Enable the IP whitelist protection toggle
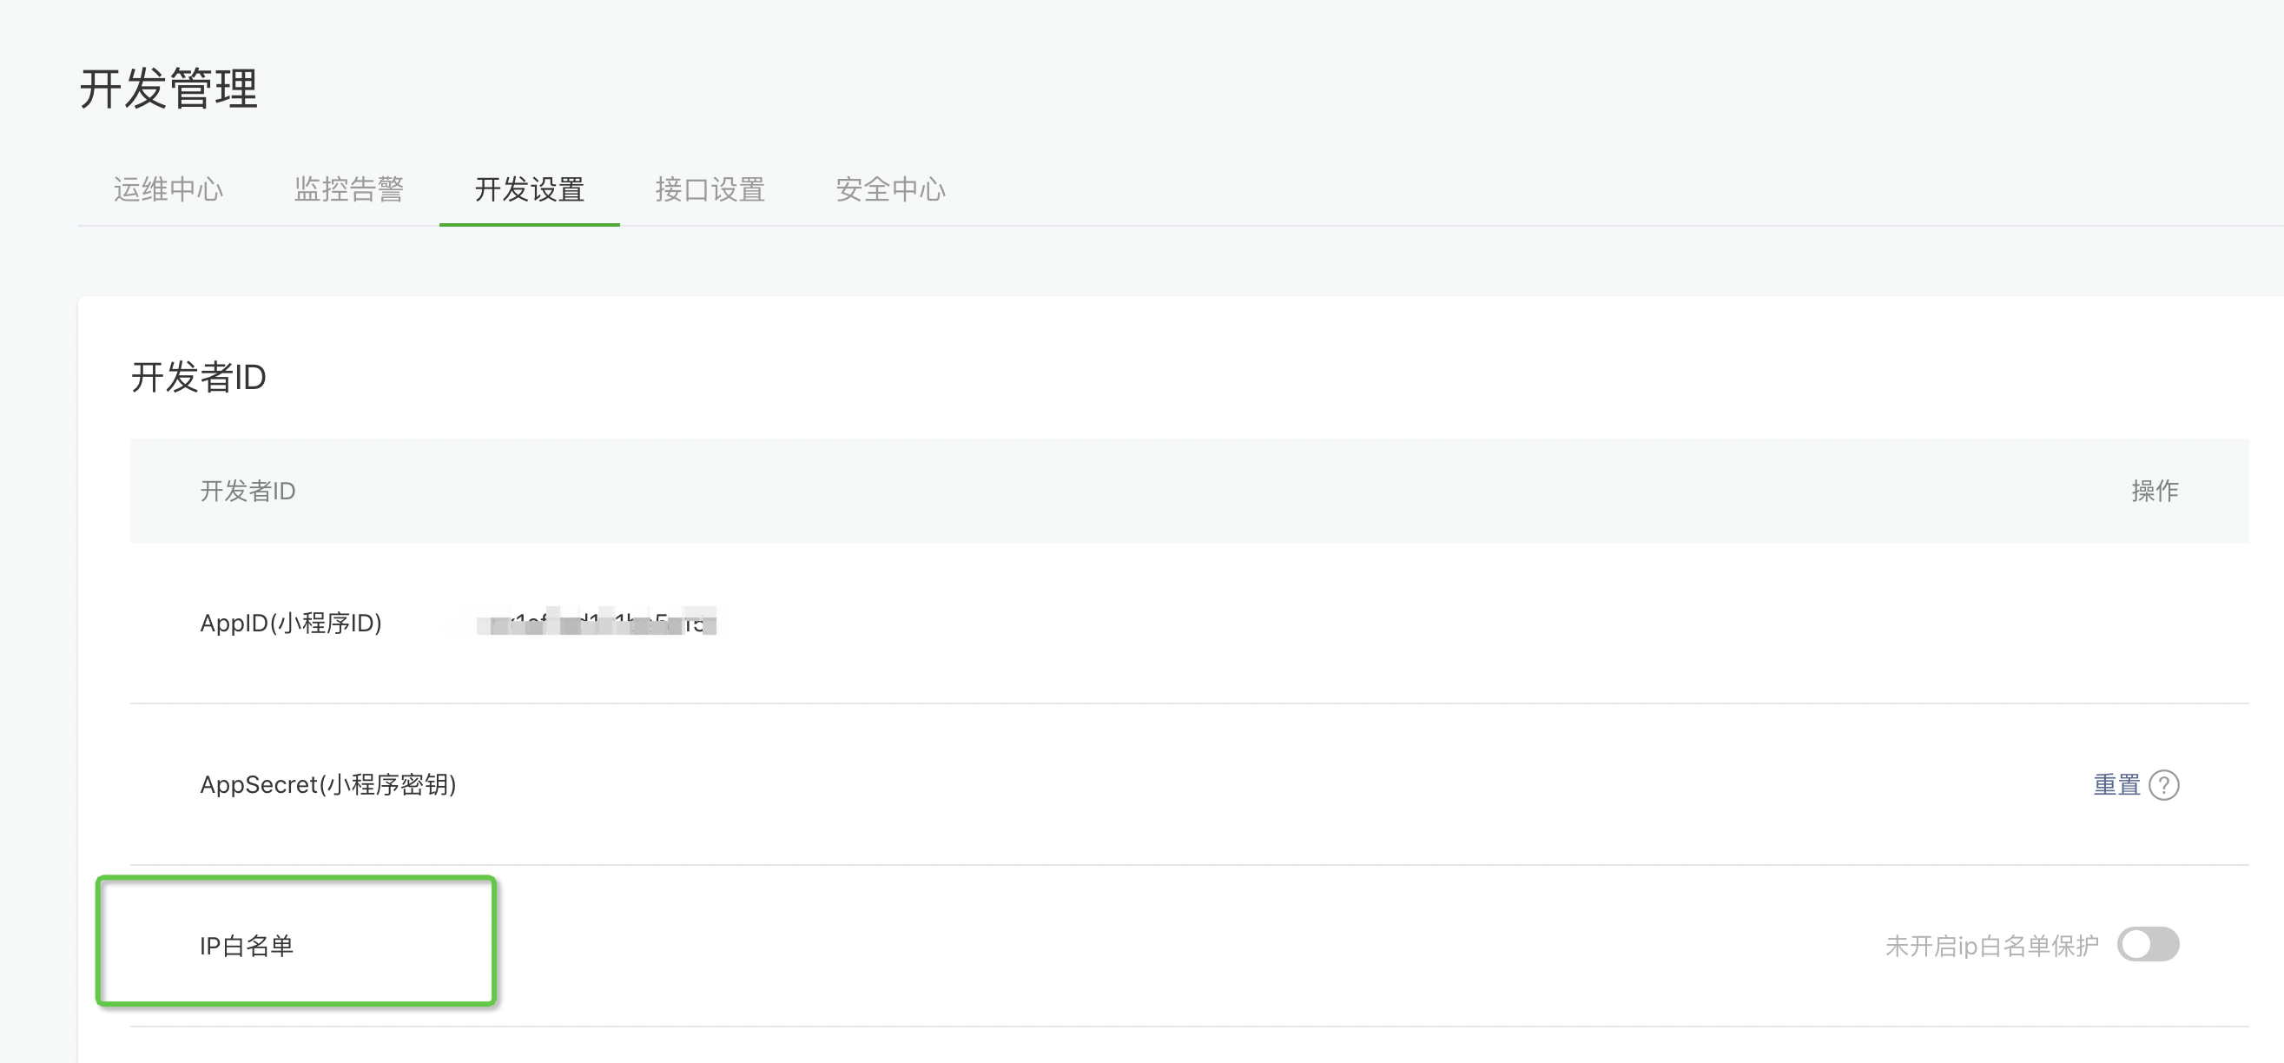This screenshot has height=1063, width=2284. (x=2148, y=944)
